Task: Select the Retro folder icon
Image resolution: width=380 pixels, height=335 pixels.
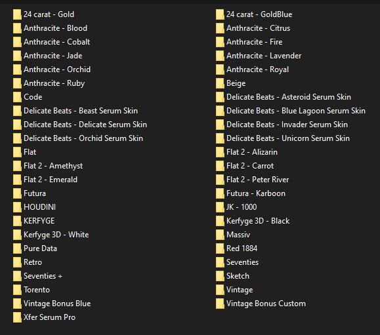Action: pyautogui.click(x=17, y=262)
